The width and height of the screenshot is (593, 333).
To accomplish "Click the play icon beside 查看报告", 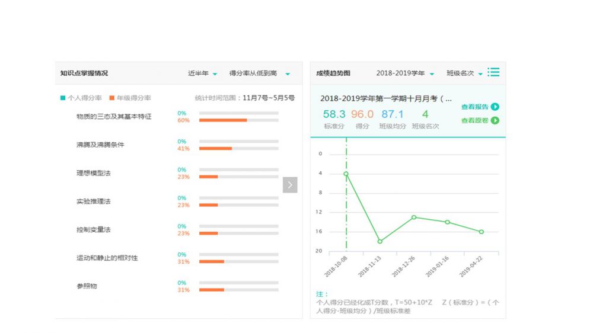I will (x=495, y=107).
